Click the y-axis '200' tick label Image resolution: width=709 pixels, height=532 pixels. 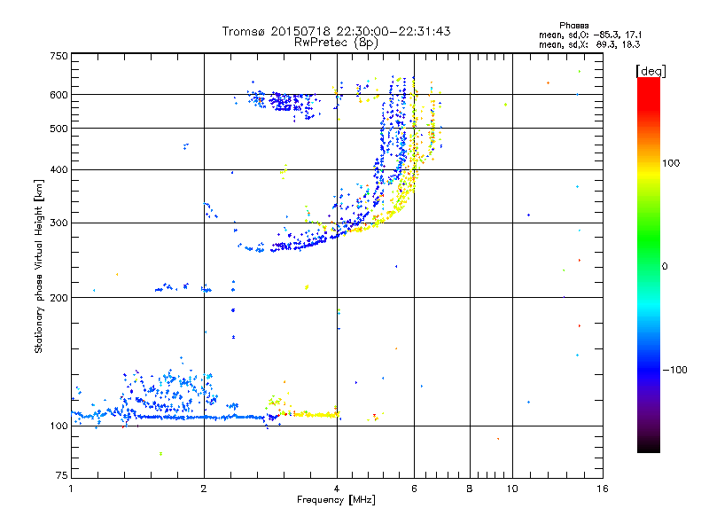coord(58,298)
